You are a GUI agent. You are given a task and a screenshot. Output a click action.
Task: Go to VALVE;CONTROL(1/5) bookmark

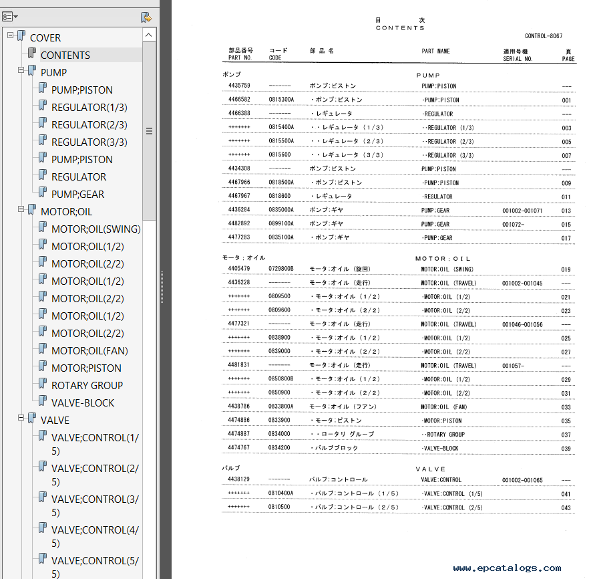[95, 445]
